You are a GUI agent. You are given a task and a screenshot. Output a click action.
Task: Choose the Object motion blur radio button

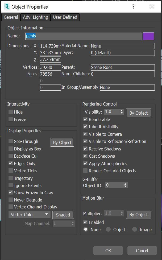click(x=108, y=230)
